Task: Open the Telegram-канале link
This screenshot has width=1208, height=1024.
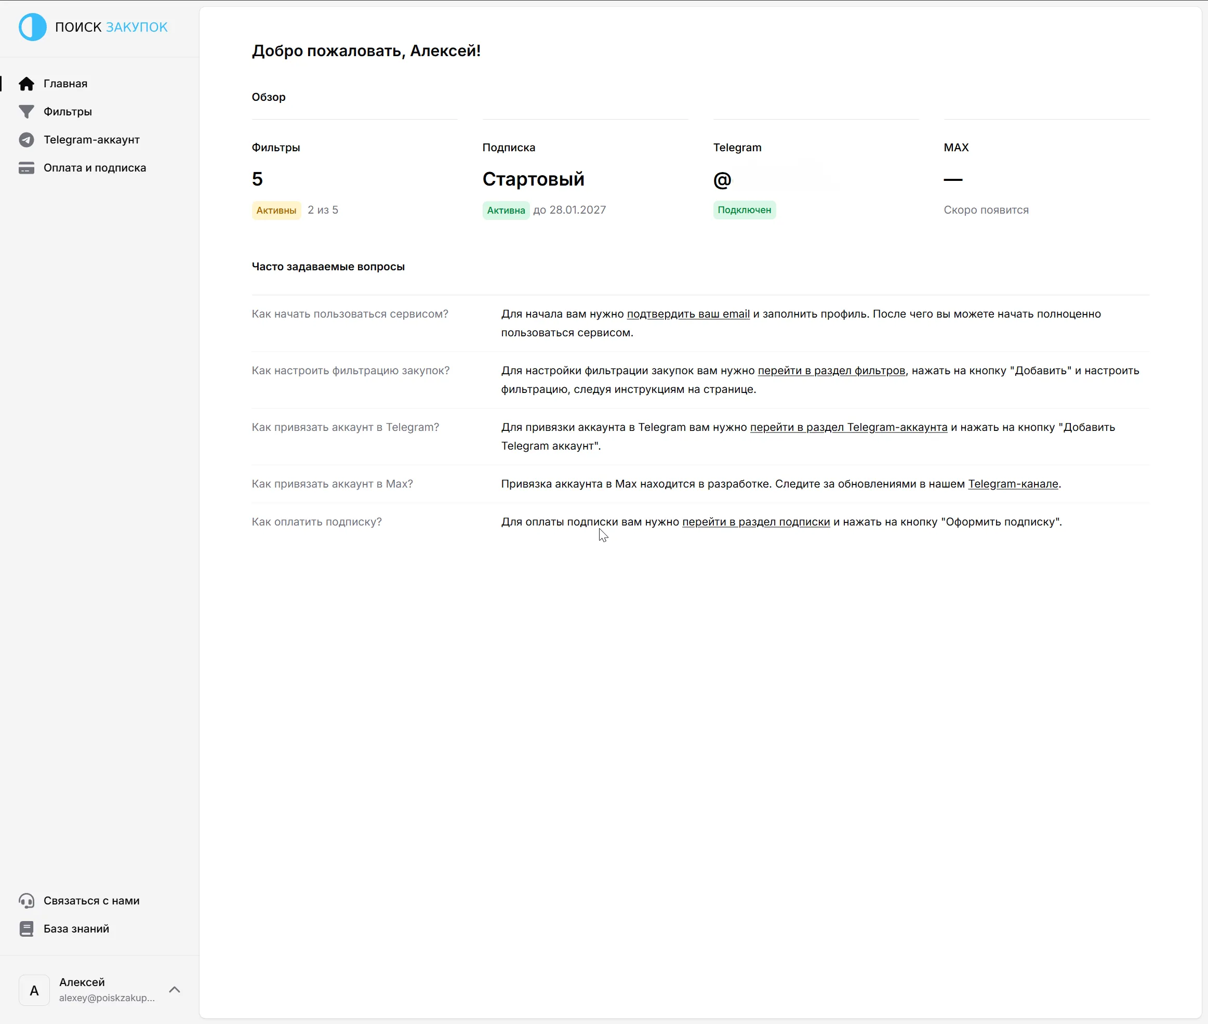Action: click(1013, 484)
